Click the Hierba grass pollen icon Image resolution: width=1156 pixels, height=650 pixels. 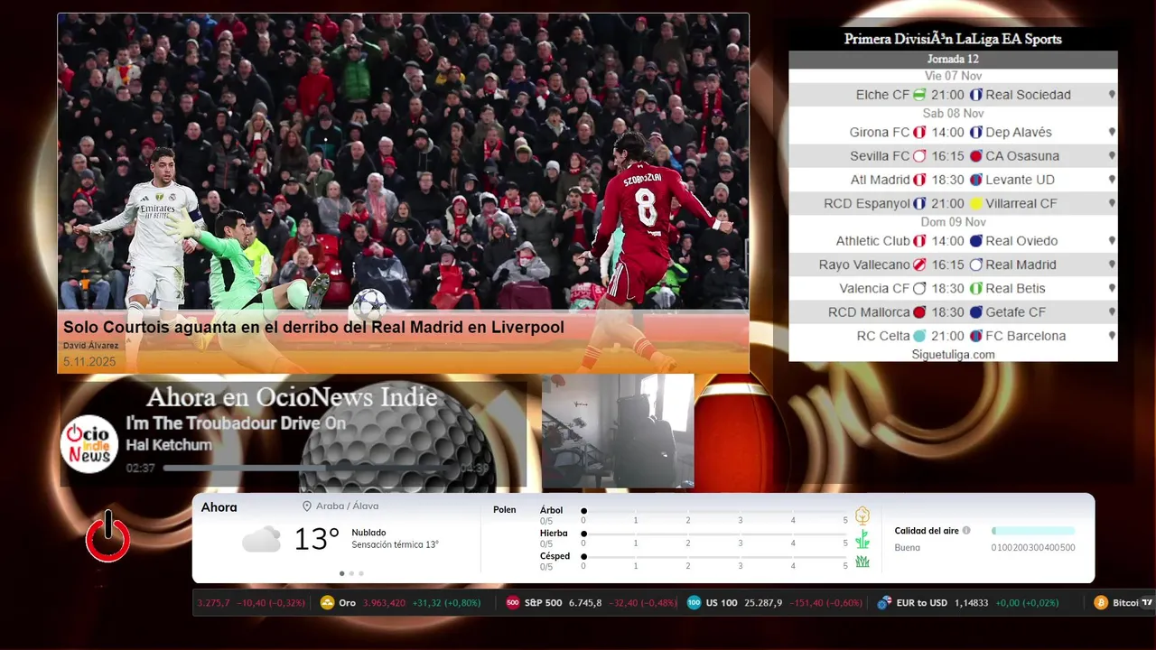pos(862,540)
